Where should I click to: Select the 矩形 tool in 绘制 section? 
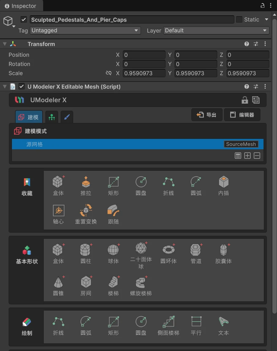pyautogui.click(x=113, y=326)
